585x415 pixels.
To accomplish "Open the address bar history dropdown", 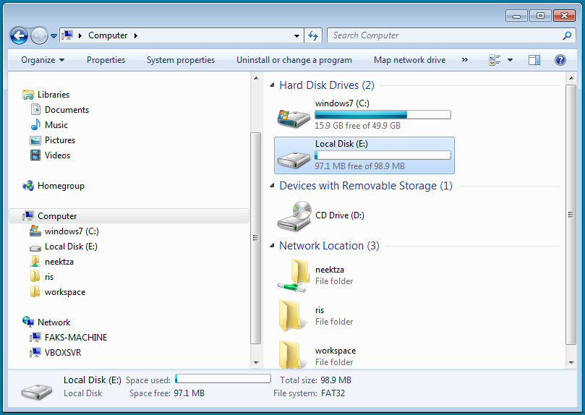I will (296, 36).
